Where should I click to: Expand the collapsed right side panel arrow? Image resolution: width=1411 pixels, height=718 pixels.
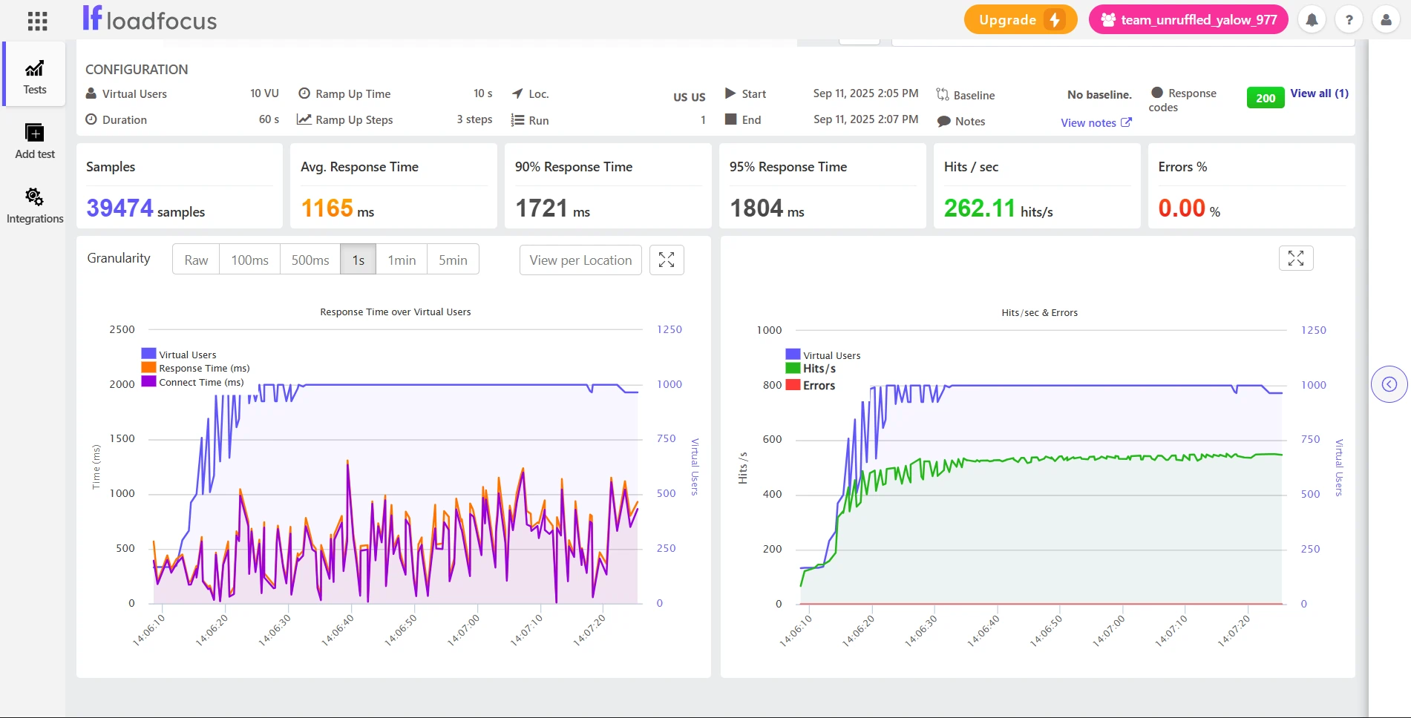tap(1389, 384)
